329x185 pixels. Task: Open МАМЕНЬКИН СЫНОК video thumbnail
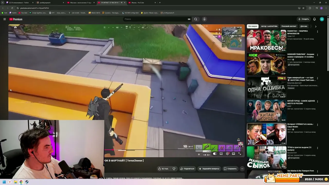tap(267, 157)
